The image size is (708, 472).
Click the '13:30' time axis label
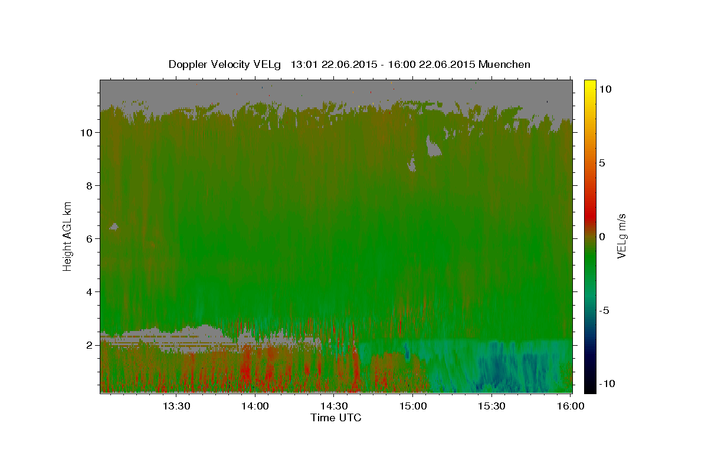tap(176, 406)
